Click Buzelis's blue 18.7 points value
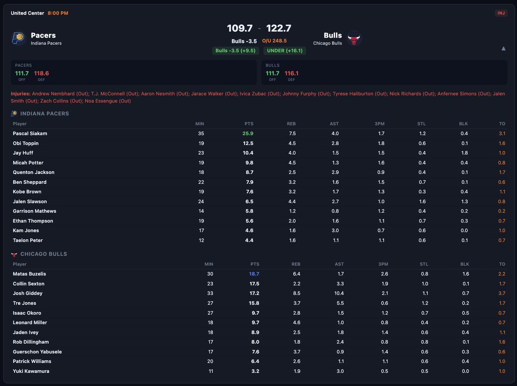 pyautogui.click(x=254, y=274)
